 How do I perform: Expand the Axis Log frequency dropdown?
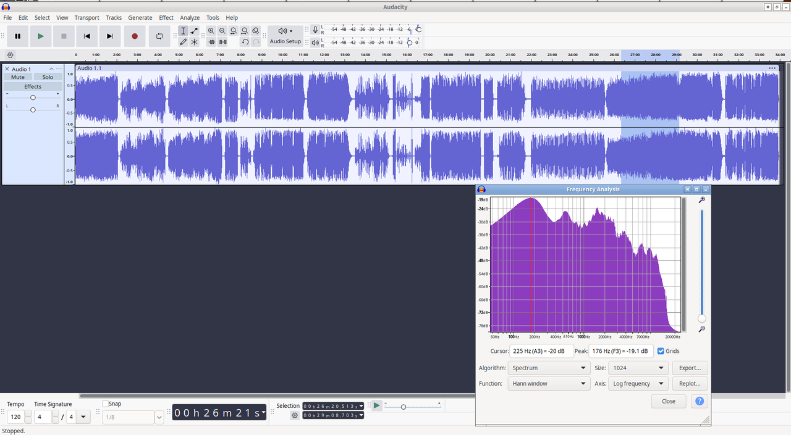(x=638, y=383)
